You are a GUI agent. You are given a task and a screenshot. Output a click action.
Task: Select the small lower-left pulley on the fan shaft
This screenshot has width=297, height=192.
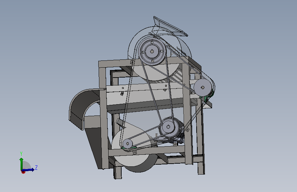(128, 143)
